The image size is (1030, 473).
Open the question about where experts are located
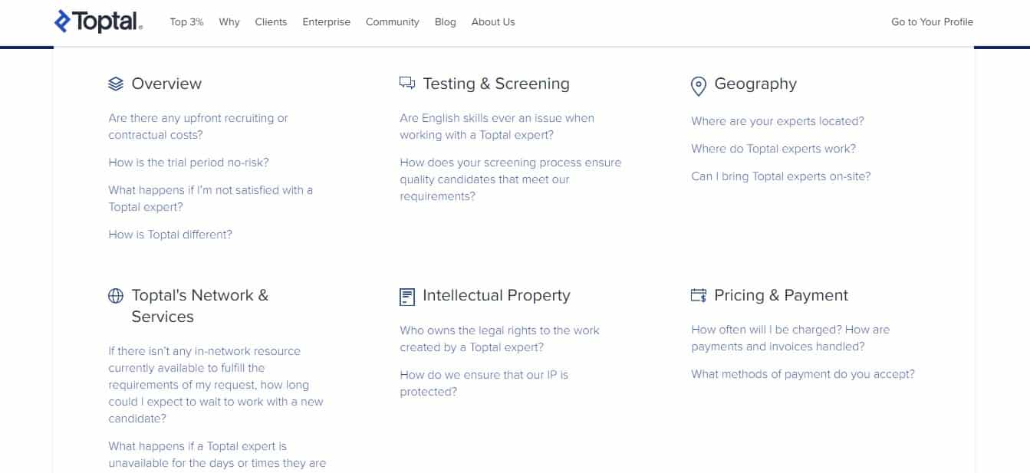[778, 121]
